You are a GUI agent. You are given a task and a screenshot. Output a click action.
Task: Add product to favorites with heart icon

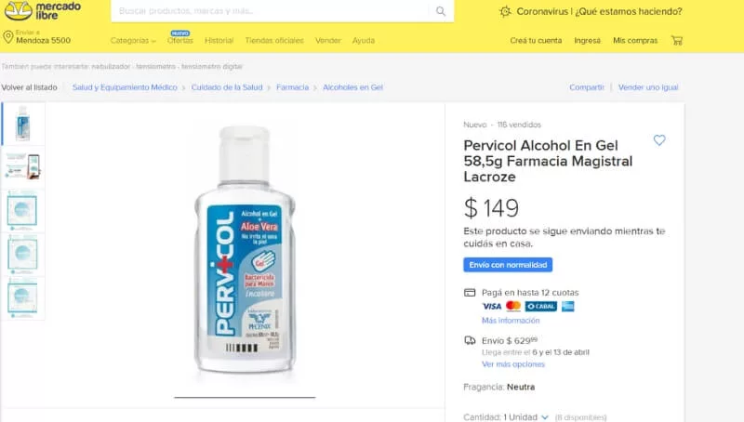pos(659,140)
